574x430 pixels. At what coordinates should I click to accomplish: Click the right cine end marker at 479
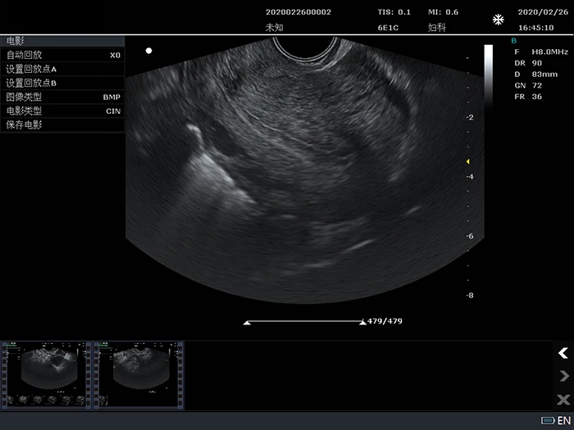[x=362, y=323]
